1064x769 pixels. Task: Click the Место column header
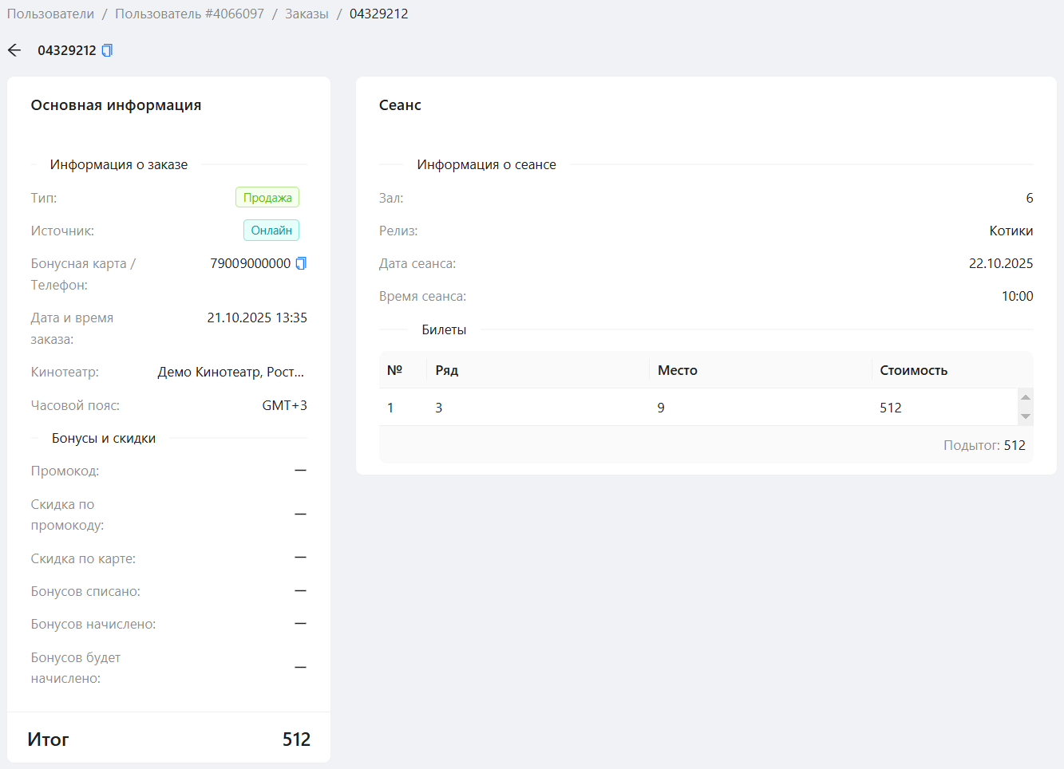678,370
